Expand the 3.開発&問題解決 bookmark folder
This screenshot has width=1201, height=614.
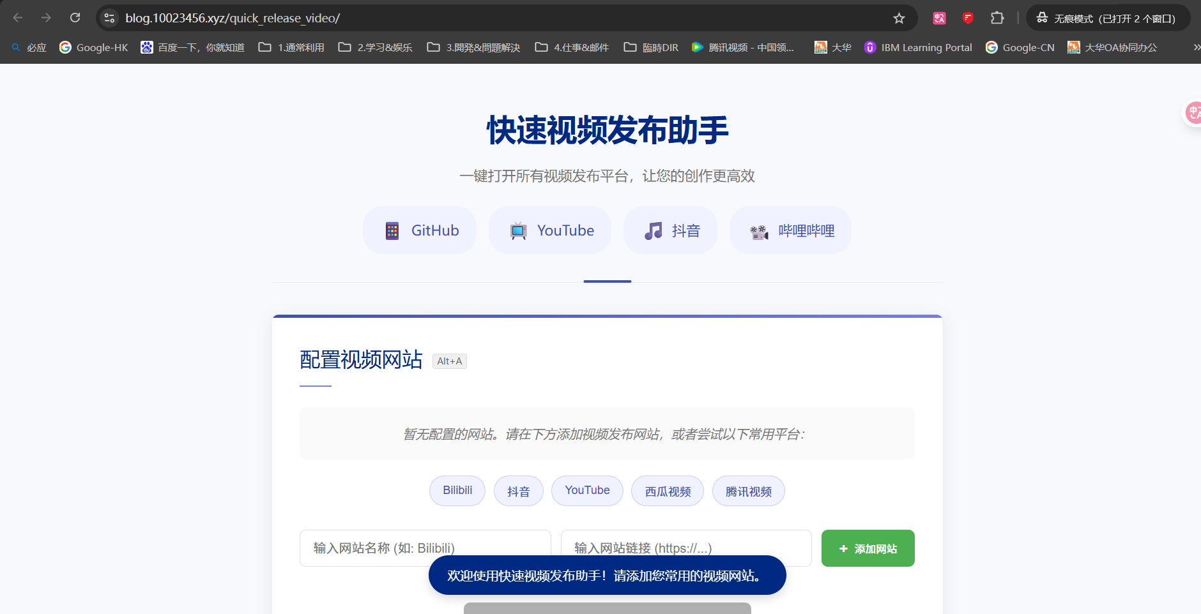click(x=473, y=47)
